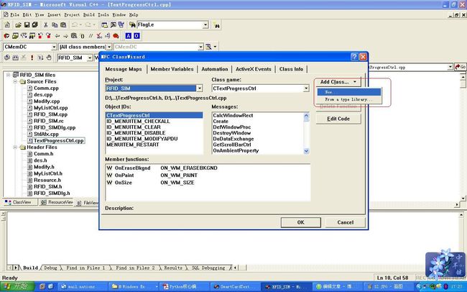Click the red exclamation Execute Program icon
This screenshot has height=292, width=467.
click(32, 58)
